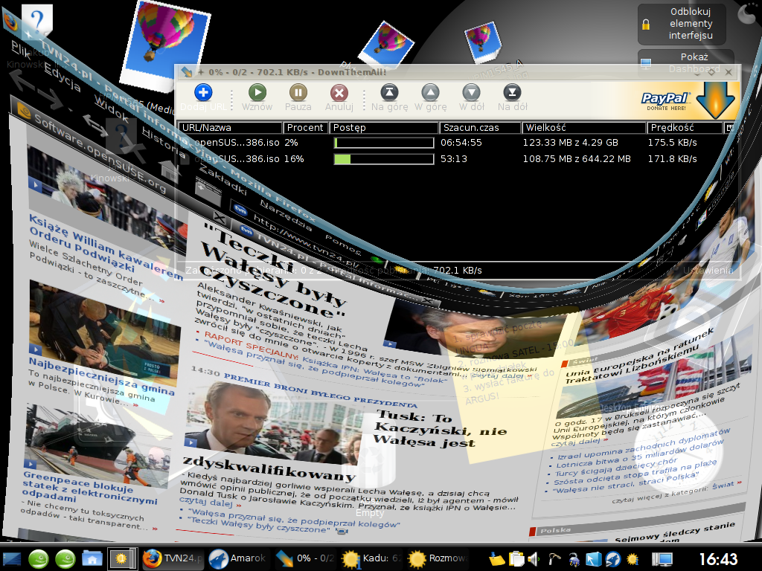The image size is (762, 571).
Task: Open the Historia menu in Firefox
Action: tap(164, 143)
